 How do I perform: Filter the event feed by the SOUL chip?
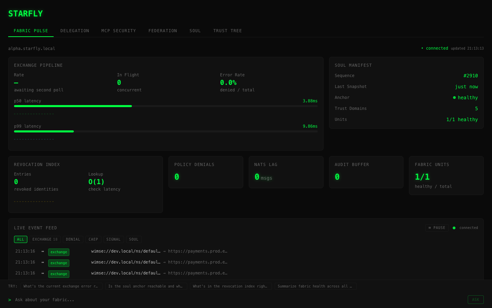(x=134, y=240)
